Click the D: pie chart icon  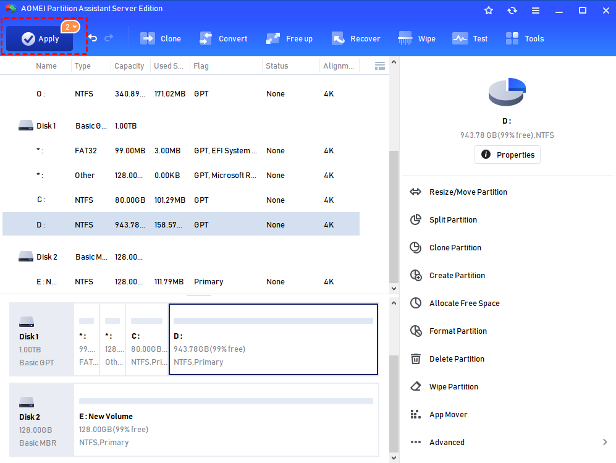tap(507, 91)
